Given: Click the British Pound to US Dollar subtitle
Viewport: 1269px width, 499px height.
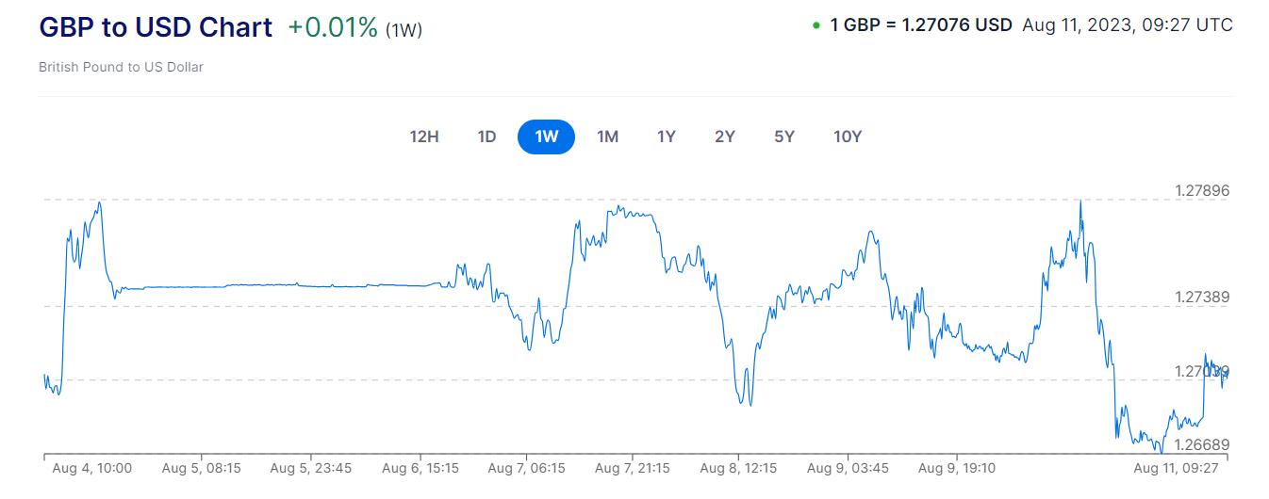Looking at the screenshot, I should [121, 67].
